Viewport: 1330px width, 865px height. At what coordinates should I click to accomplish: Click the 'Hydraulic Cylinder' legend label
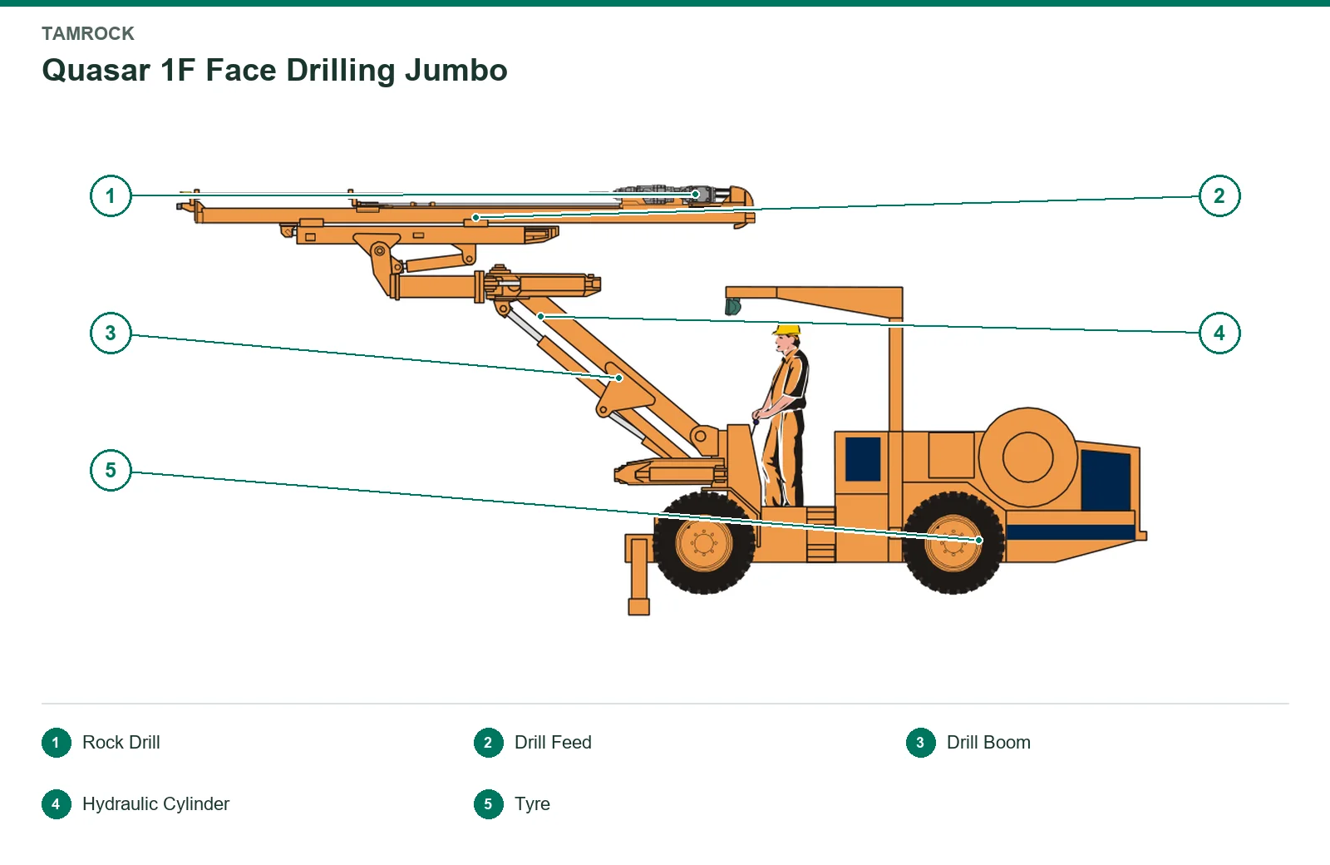[155, 804]
